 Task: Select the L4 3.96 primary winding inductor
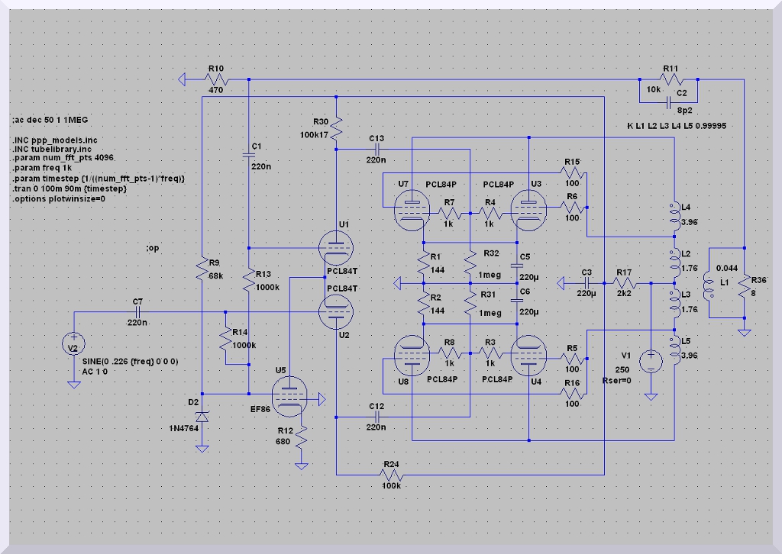[674, 217]
